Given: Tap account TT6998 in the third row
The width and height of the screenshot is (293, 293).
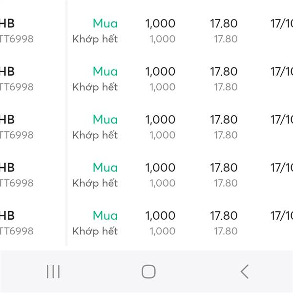Looking at the screenshot, I should [17, 135].
